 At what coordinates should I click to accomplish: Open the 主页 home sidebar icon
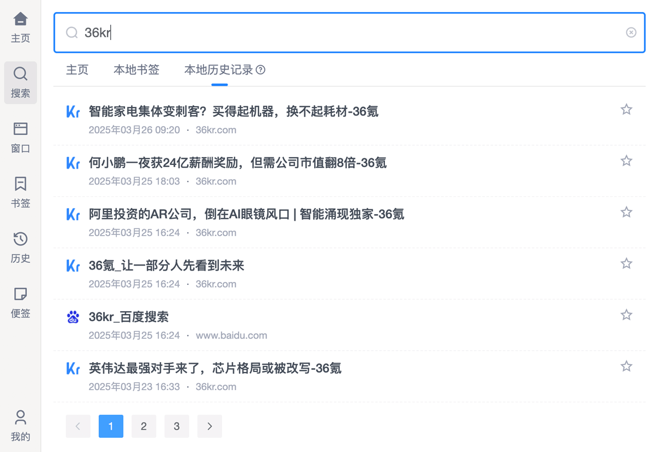click(x=20, y=27)
